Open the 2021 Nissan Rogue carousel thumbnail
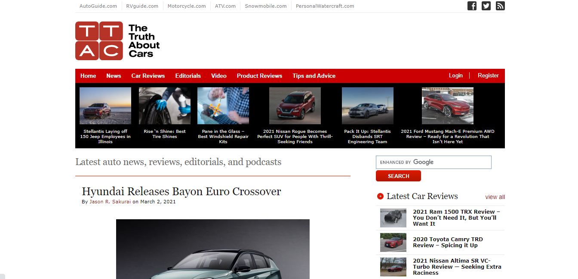The height and width of the screenshot is (279, 578). point(295,105)
